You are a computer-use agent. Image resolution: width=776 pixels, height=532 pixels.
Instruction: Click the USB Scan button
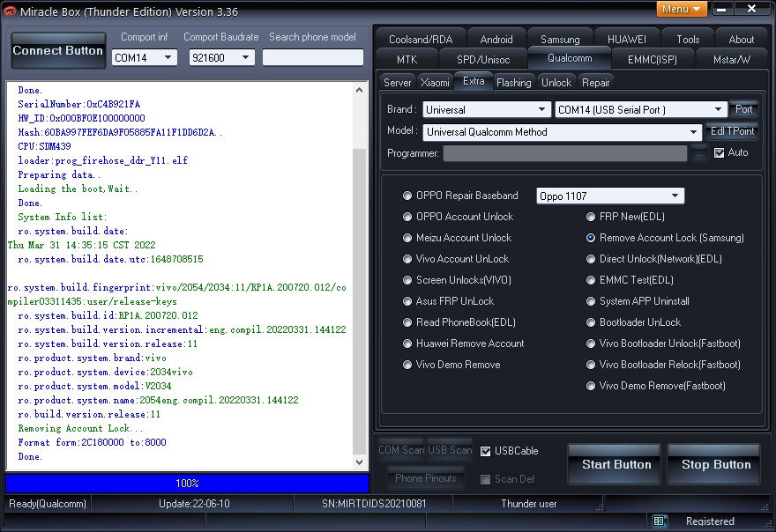450,450
